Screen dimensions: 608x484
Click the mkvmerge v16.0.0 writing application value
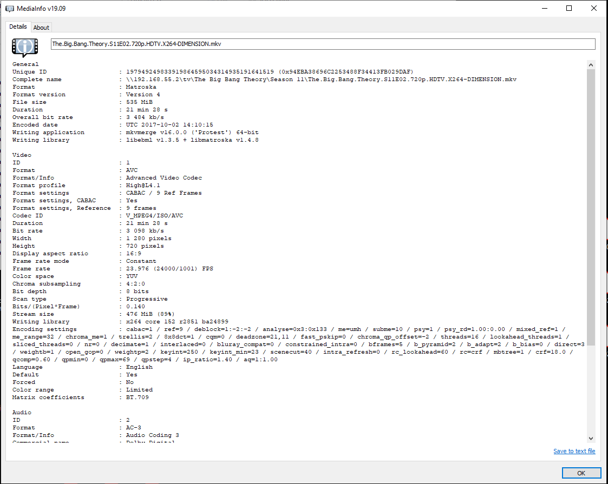192,132
